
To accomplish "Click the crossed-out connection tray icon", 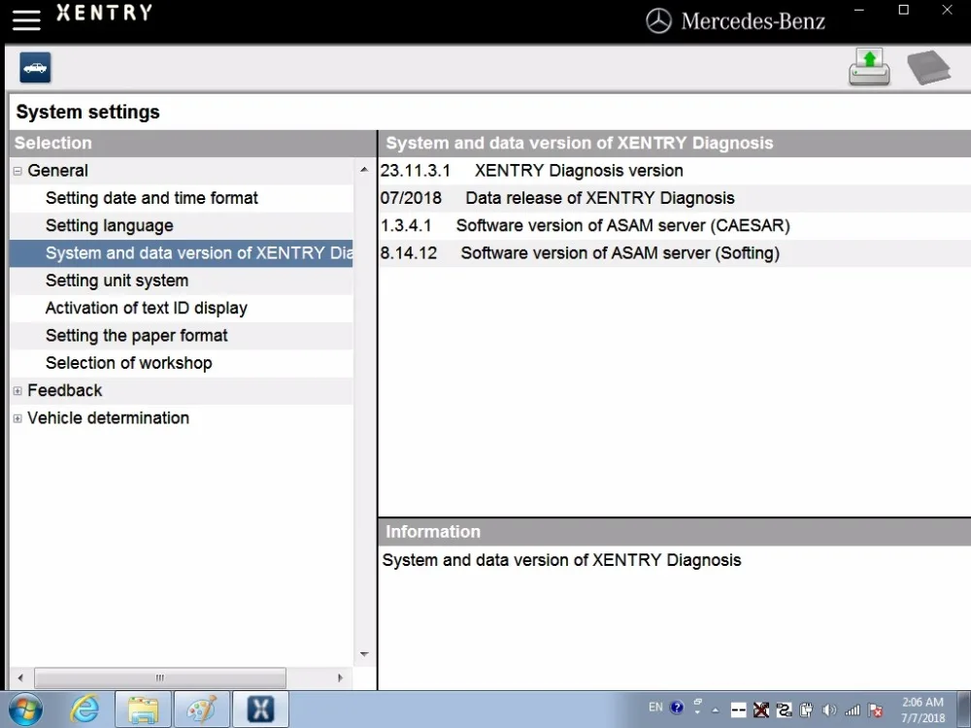I will point(761,711).
